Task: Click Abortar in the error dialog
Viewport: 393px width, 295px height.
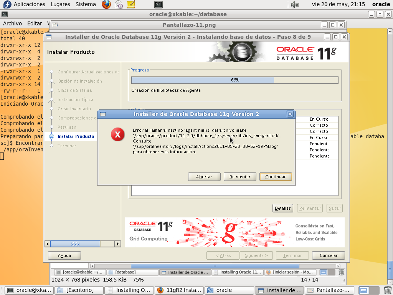Action: click(x=204, y=177)
